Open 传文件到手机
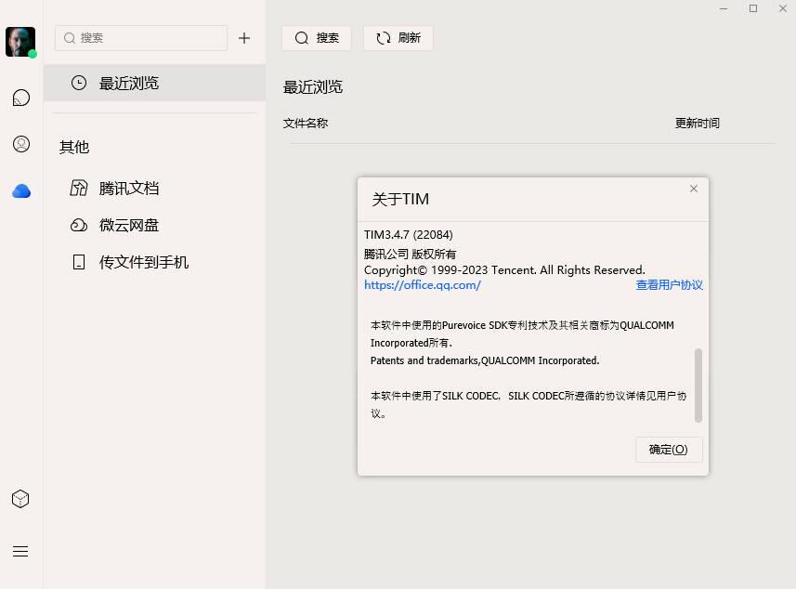Viewport: 796px width, 589px height. [144, 262]
